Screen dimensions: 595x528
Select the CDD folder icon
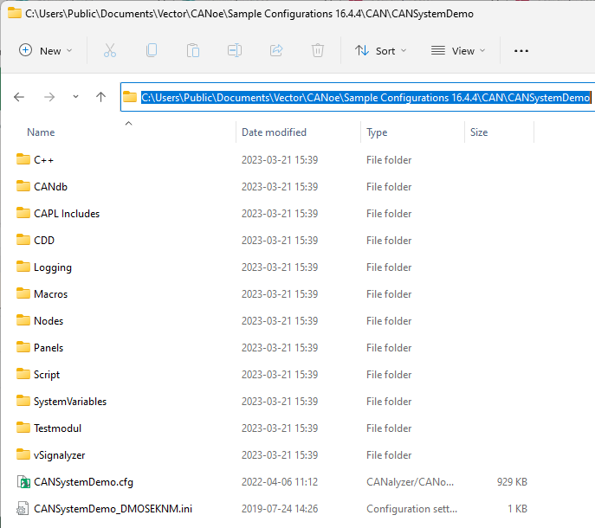coord(23,240)
